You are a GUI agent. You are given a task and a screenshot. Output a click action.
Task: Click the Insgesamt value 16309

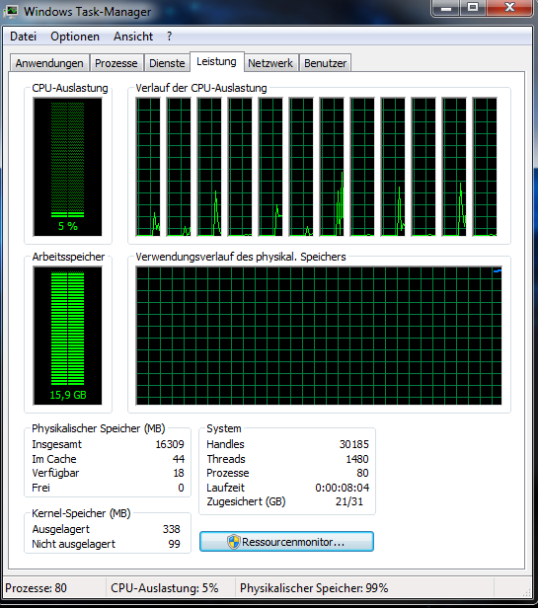[170, 444]
